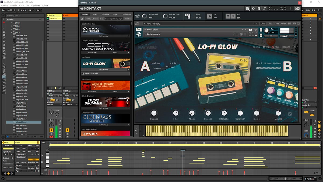Click the Ableton play button at bottom-left

(3, 179)
